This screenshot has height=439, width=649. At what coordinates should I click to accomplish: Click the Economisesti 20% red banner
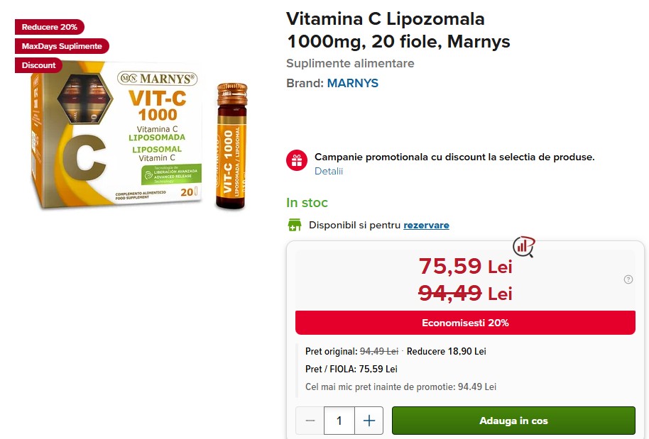click(x=465, y=323)
